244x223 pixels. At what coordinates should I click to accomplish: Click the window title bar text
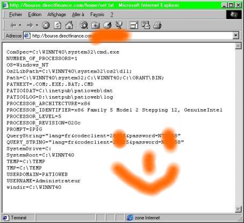pos(95,5)
